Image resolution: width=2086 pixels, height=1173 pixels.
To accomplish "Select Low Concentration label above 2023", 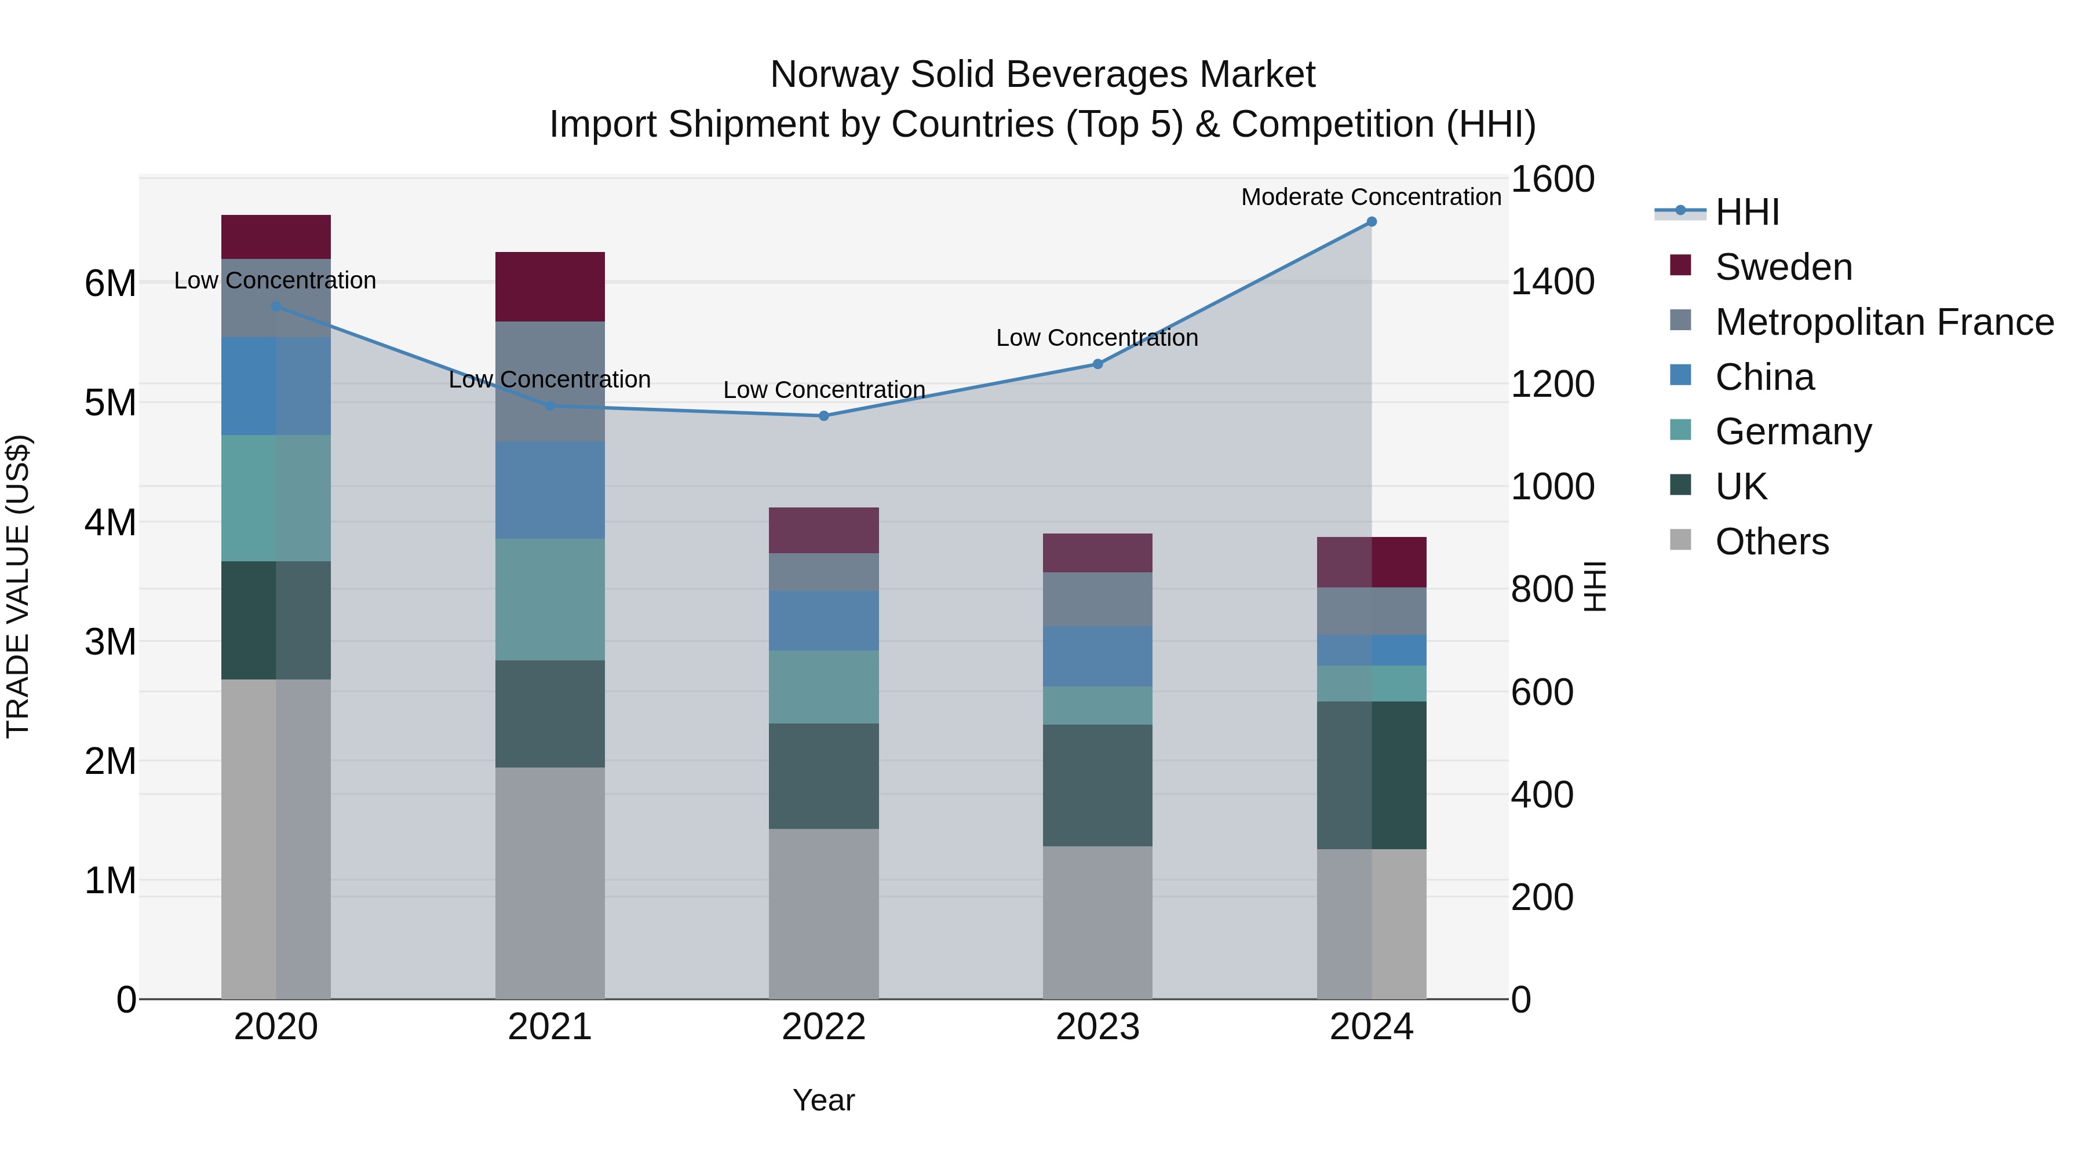I will tap(1097, 338).
